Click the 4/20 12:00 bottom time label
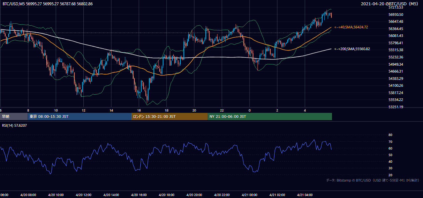This screenshot has height=198, width=423. (x=83, y=195)
